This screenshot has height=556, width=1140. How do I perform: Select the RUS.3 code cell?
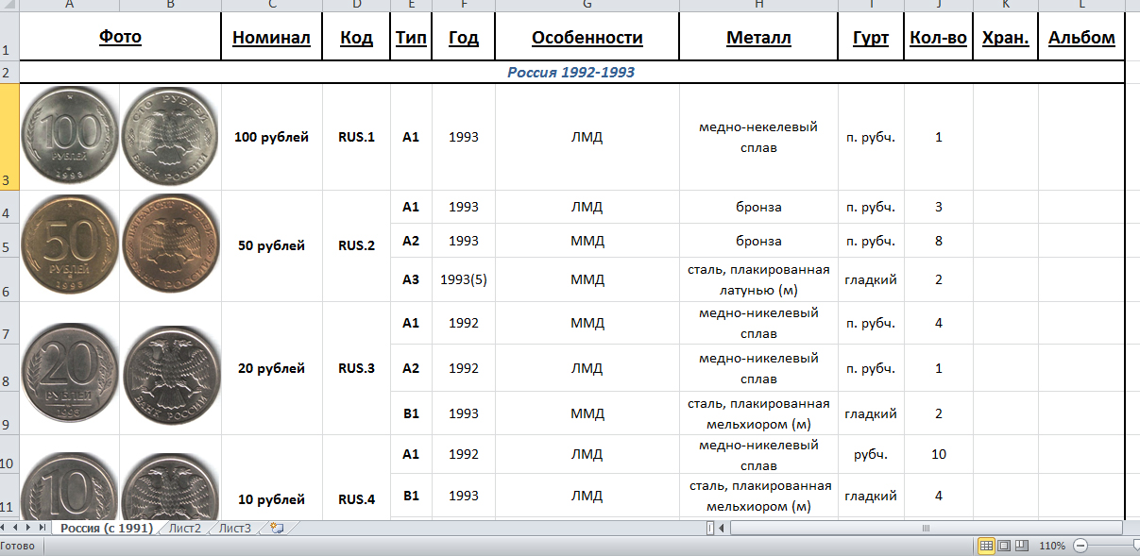[x=356, y=368]
